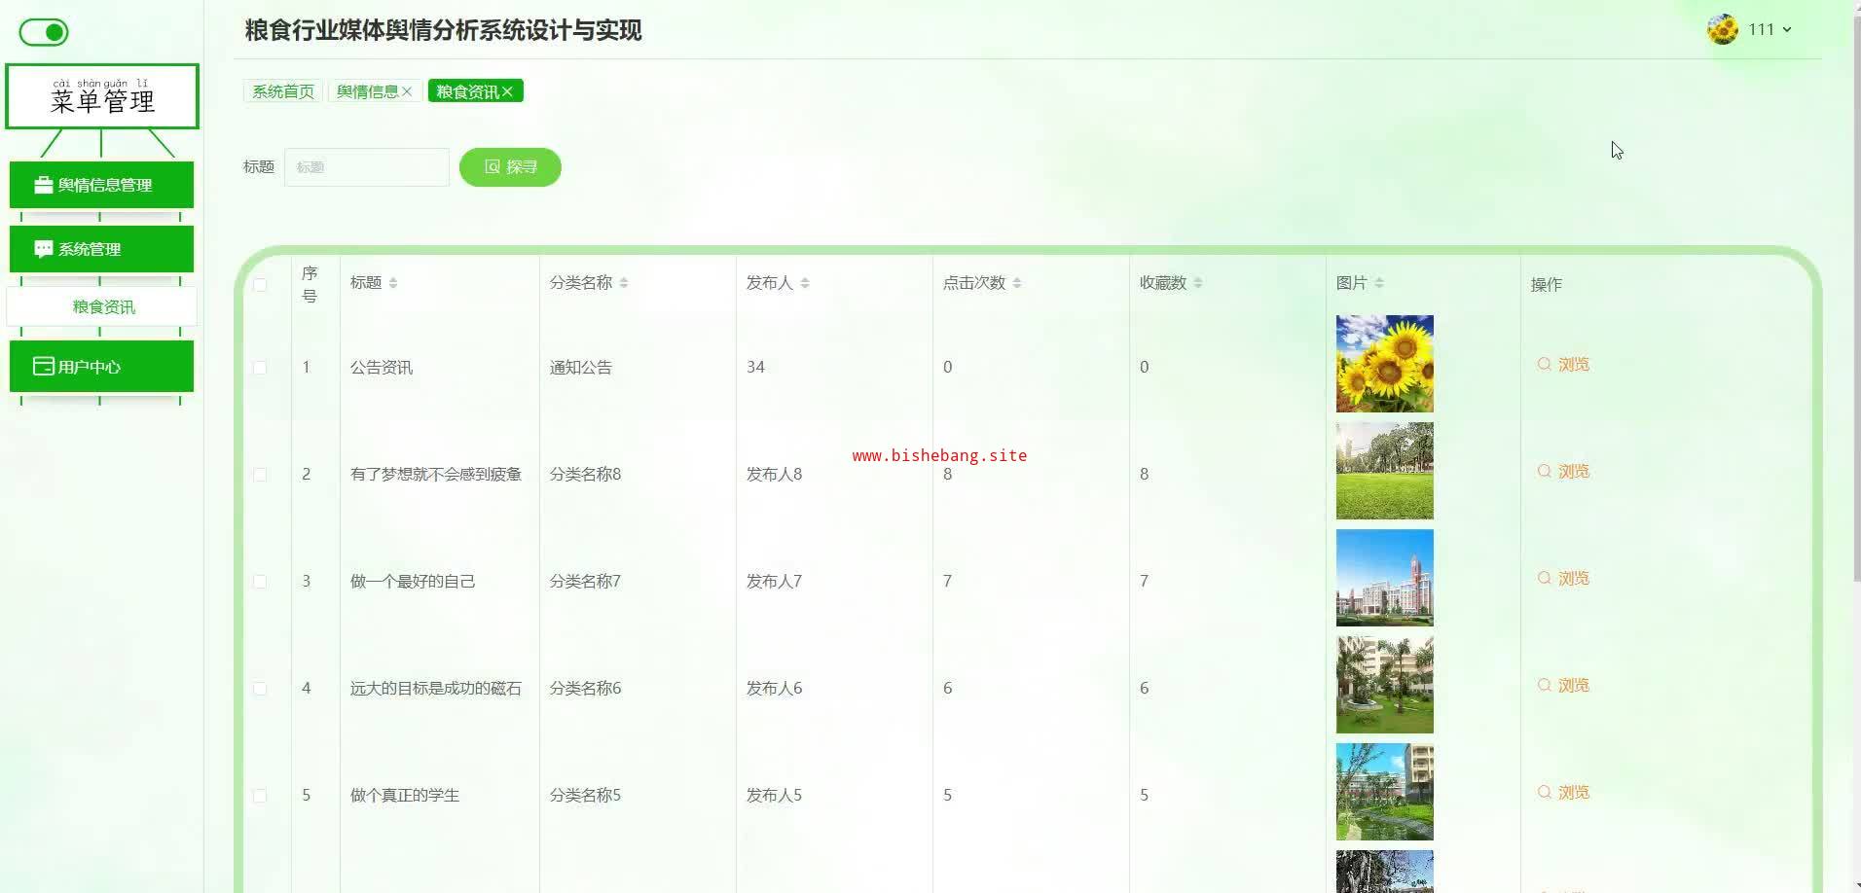This screenshot has height=893, width=1861.
Task: Browse the 公告资讯 entry via 浏览
Action: coord(1563,365)
